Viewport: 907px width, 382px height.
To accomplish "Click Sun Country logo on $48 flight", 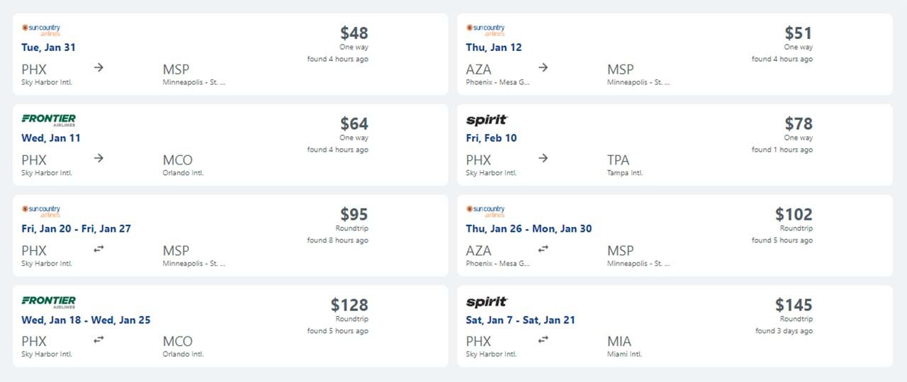I will (x=41, y=30).
